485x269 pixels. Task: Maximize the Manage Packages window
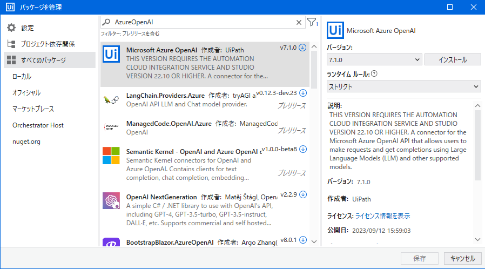pyautogui.click(x=450, y=7)
